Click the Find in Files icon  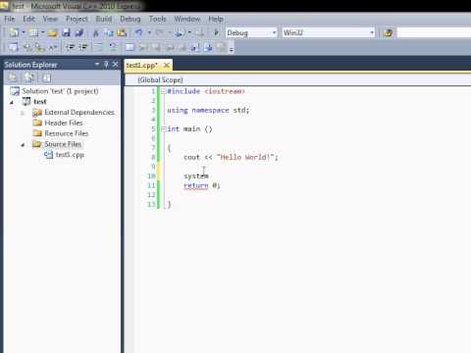pos(388,32)
